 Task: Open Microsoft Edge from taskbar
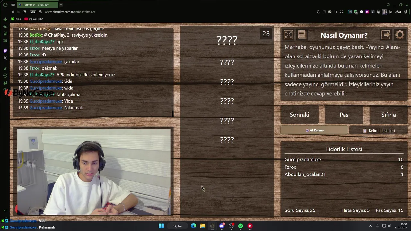point(193,226)
